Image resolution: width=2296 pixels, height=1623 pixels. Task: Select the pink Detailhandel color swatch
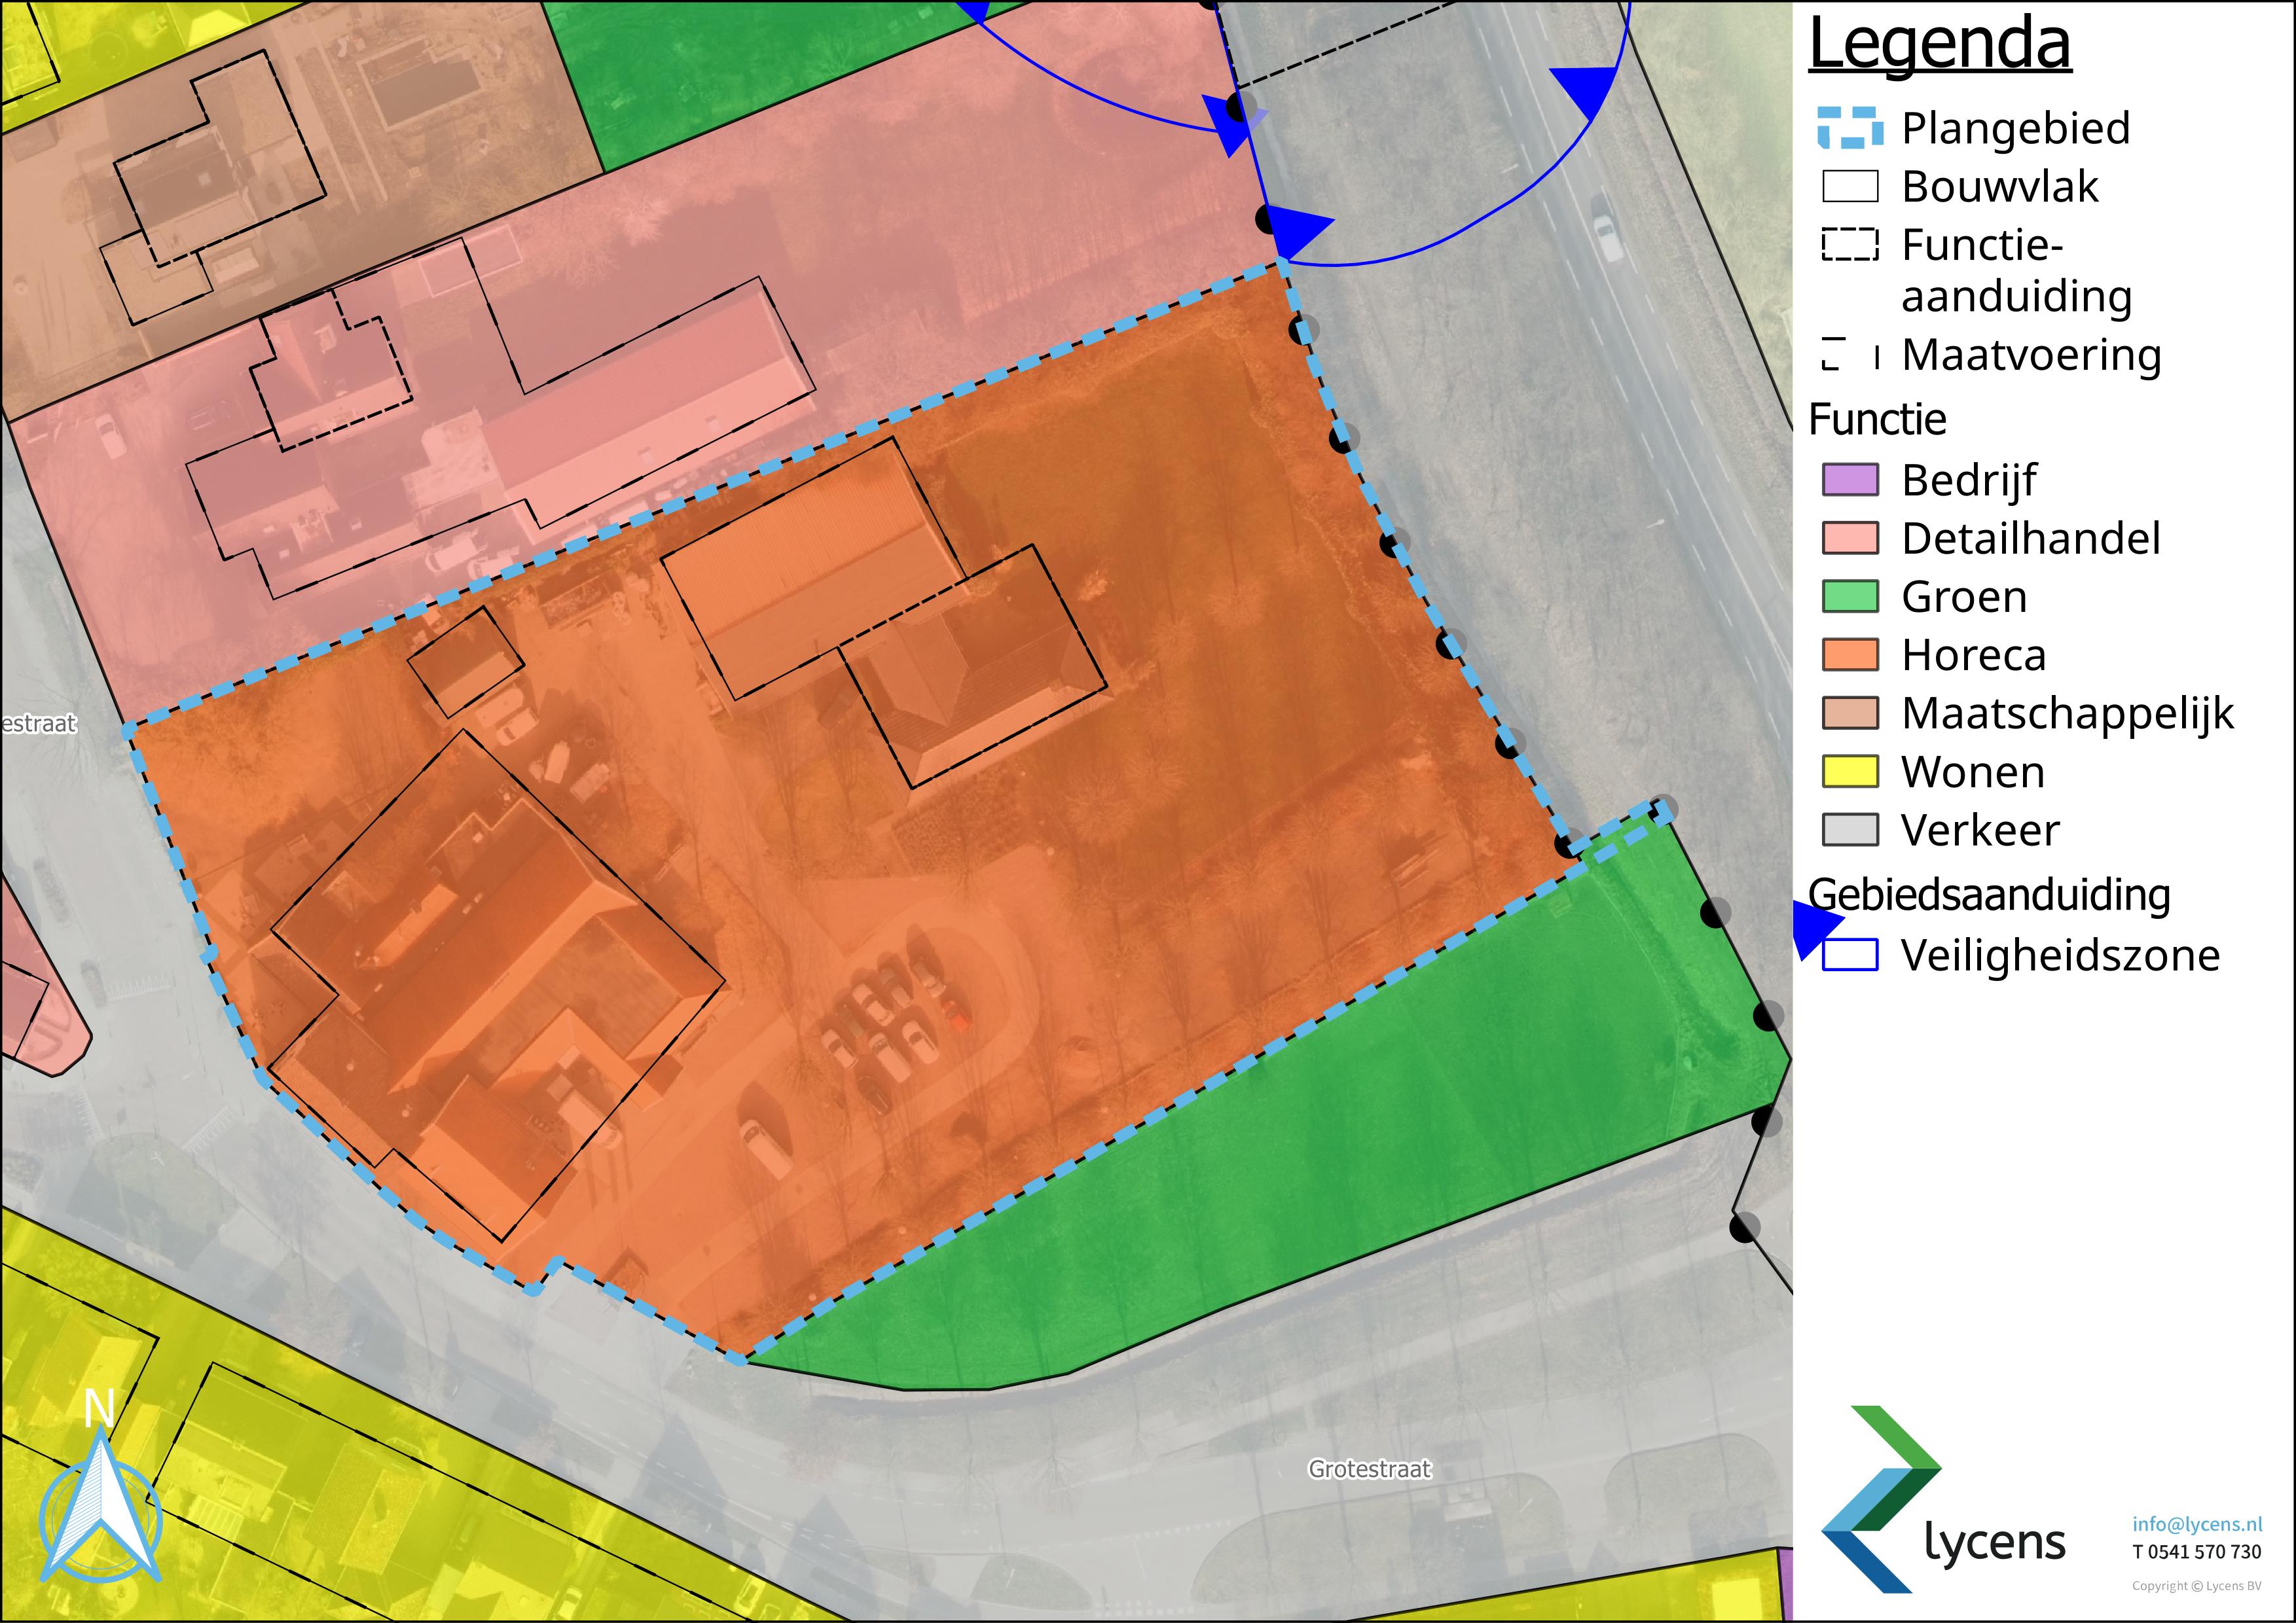click(1850, 538)
